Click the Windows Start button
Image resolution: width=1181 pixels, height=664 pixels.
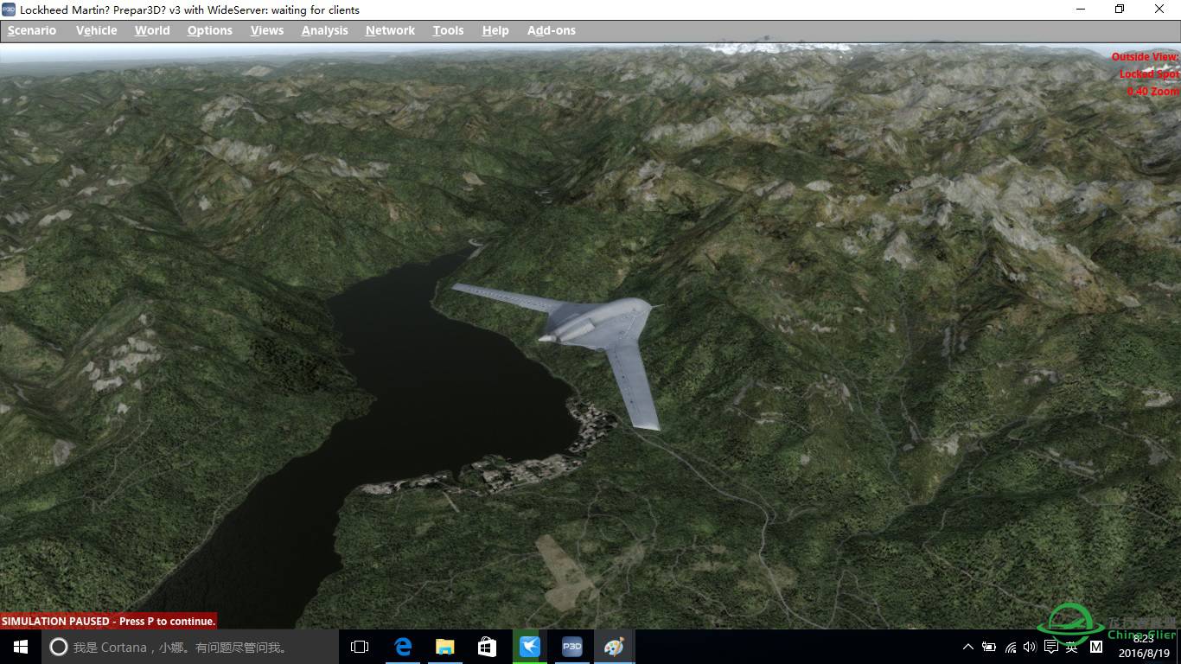21,647
